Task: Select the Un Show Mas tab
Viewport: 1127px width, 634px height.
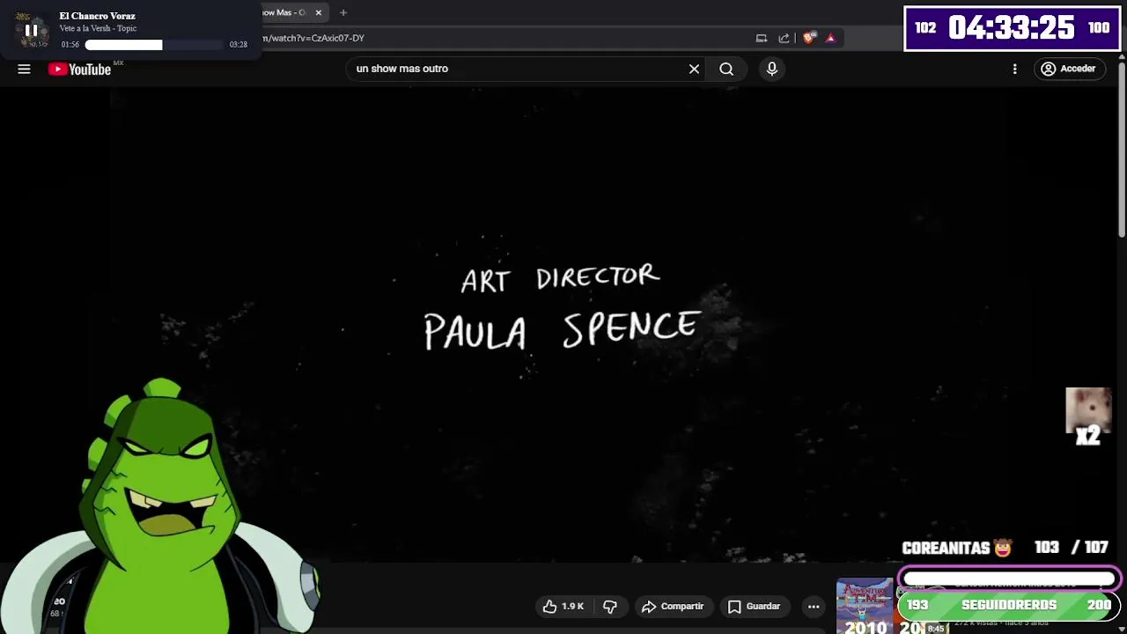Action: click(284, 12)
